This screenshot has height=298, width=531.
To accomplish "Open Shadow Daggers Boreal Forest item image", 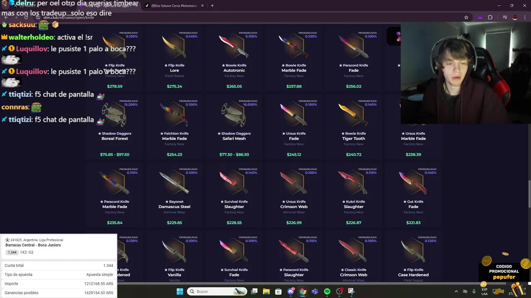I will [x=114, y=115].
